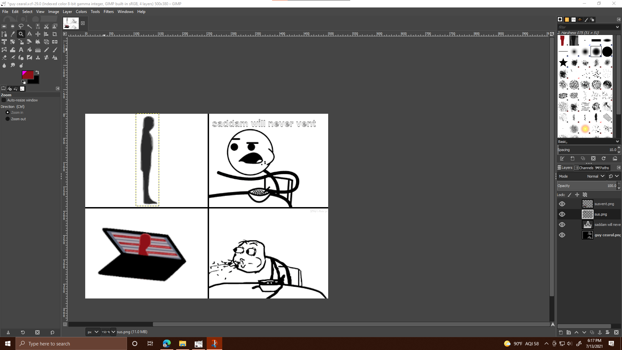Select the Zoom out radio option
Viewport: 622px width, 350px height.
pyautogui.click(x=7, y=119)
